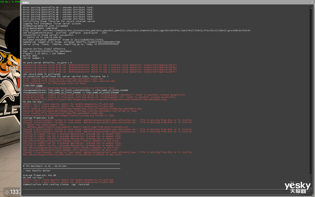Image resolution: width=315 pixels, height=197 pixels.
Task: Click the health cross icon in game HUD
Action: [7, 192]
